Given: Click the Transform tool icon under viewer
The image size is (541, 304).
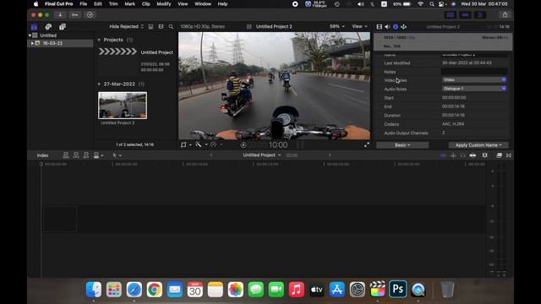Looking at the screenshot, I should [183, 144].
